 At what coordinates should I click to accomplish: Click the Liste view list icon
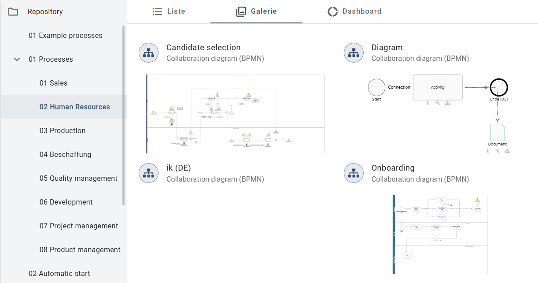(157, 11)
